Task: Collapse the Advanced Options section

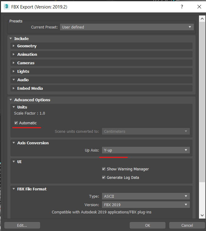Action: pyautogui.click(x=32, y=100)
